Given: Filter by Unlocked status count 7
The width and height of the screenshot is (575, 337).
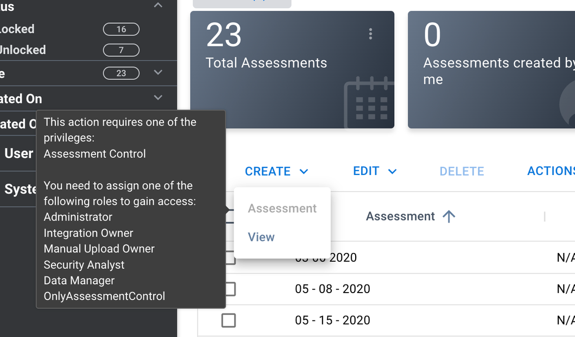Looking at the screenshot, I should pyautogui.click(x=121, y=50).
